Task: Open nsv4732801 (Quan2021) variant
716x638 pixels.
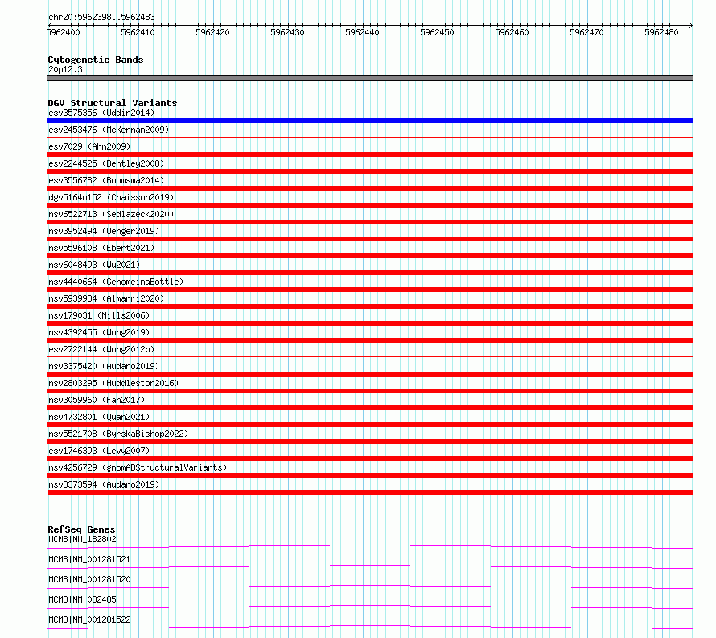Action: coord(99,417)
